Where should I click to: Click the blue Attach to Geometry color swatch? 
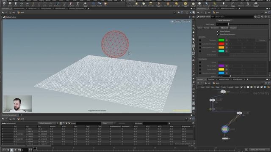221,73
